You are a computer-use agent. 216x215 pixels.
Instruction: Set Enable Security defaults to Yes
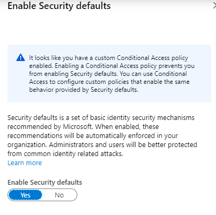click(25, 195)
